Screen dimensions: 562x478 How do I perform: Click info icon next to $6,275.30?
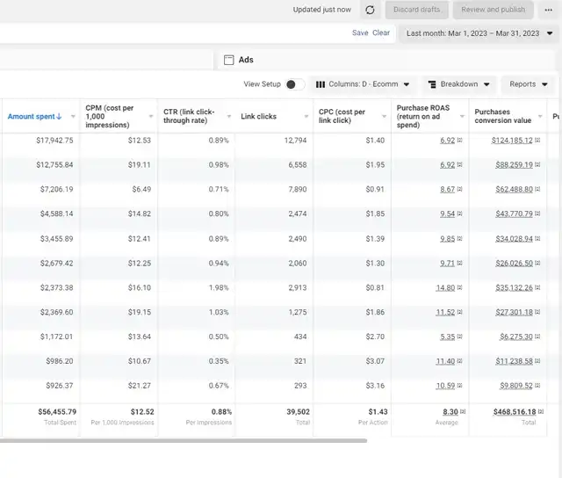pos(537,337)
